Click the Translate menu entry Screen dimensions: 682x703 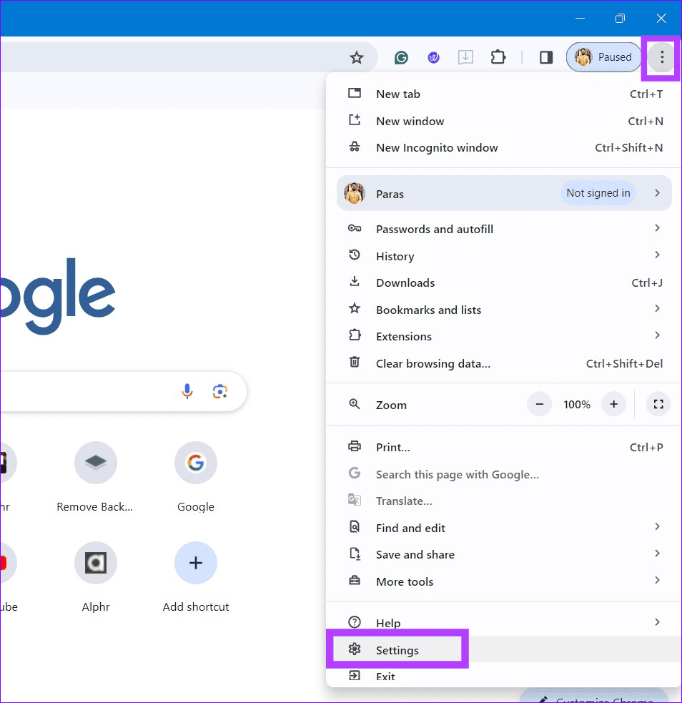[x=505, y=501]
